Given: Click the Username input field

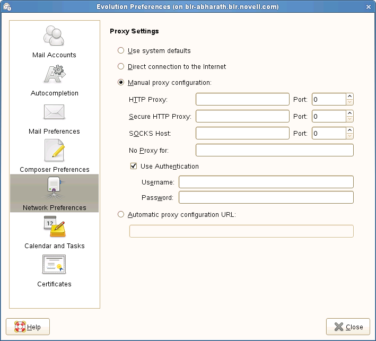Looking at the screenshot, I should 266,182.
